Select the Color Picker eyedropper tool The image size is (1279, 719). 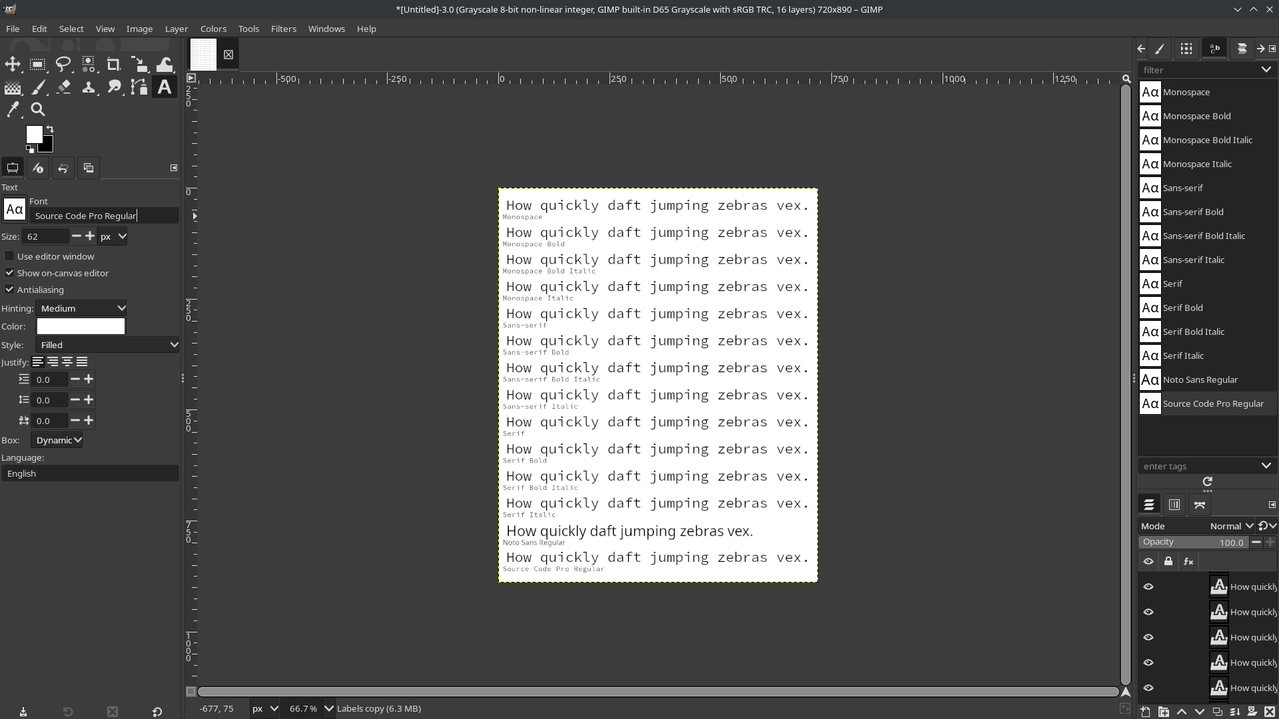pos(13,110)
